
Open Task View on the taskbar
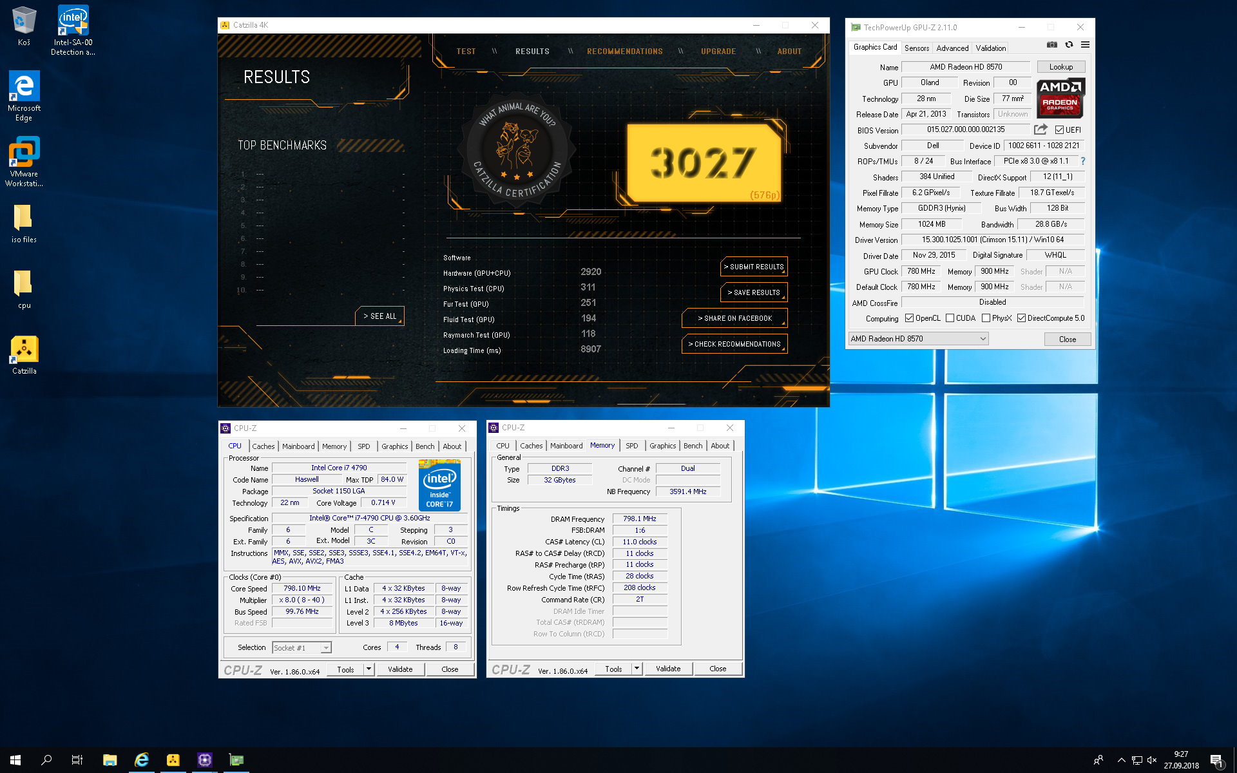77,760
